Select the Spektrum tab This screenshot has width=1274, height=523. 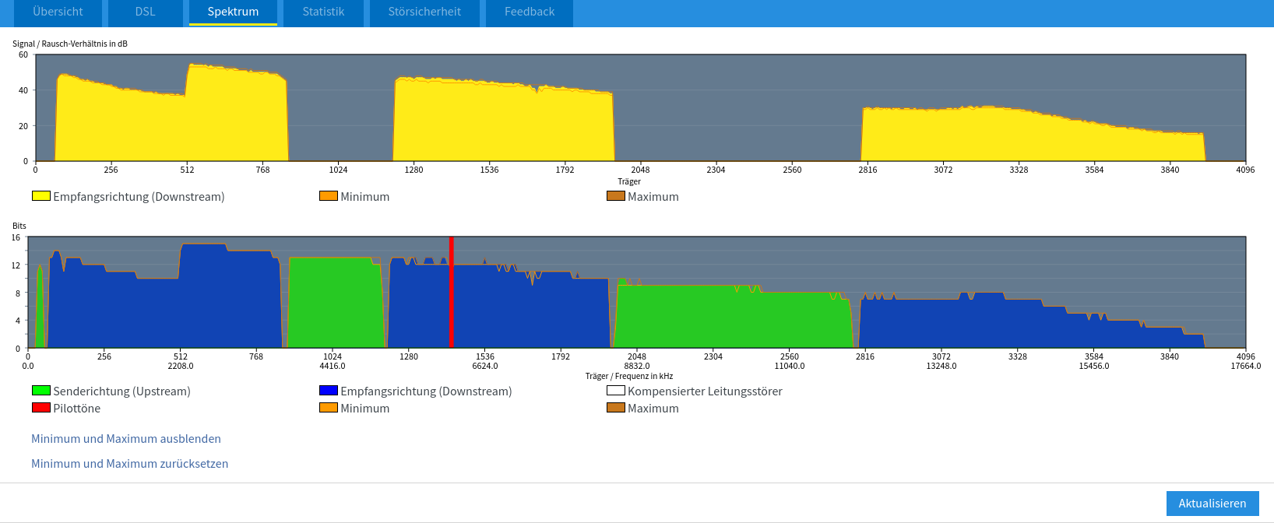tap(233, 12)
